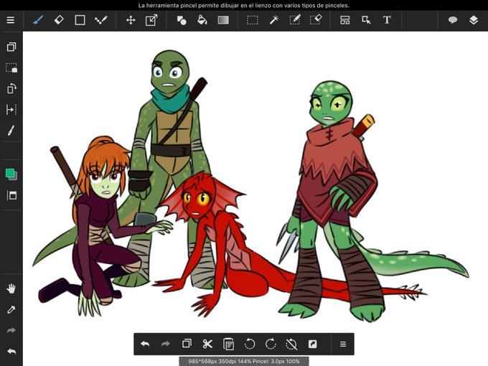The height and width of the screenshot is (366, 488).
Task: Click Cut scissors in bottom shortcut bar
Action: [207, 344]
